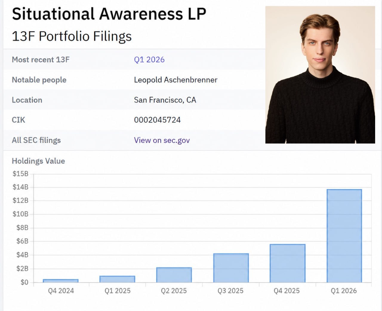382x311 pixels.
Task: Select the Q1 2026 holdings bar
Action: click(344, 236)
